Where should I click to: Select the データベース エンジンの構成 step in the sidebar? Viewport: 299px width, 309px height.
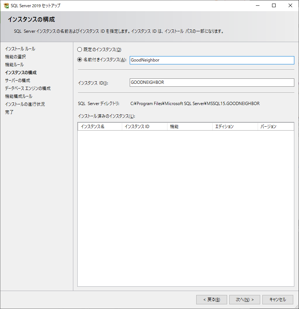(x=28, y=88)
